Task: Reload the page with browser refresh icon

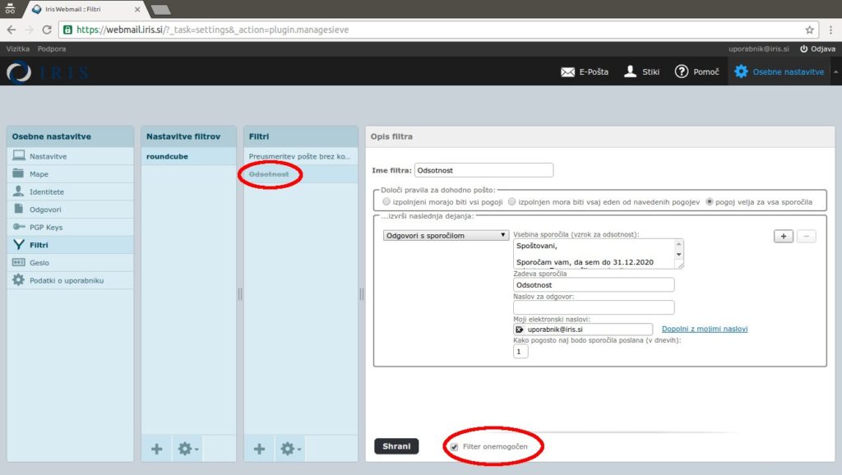Action: click(x=47, y=30)
